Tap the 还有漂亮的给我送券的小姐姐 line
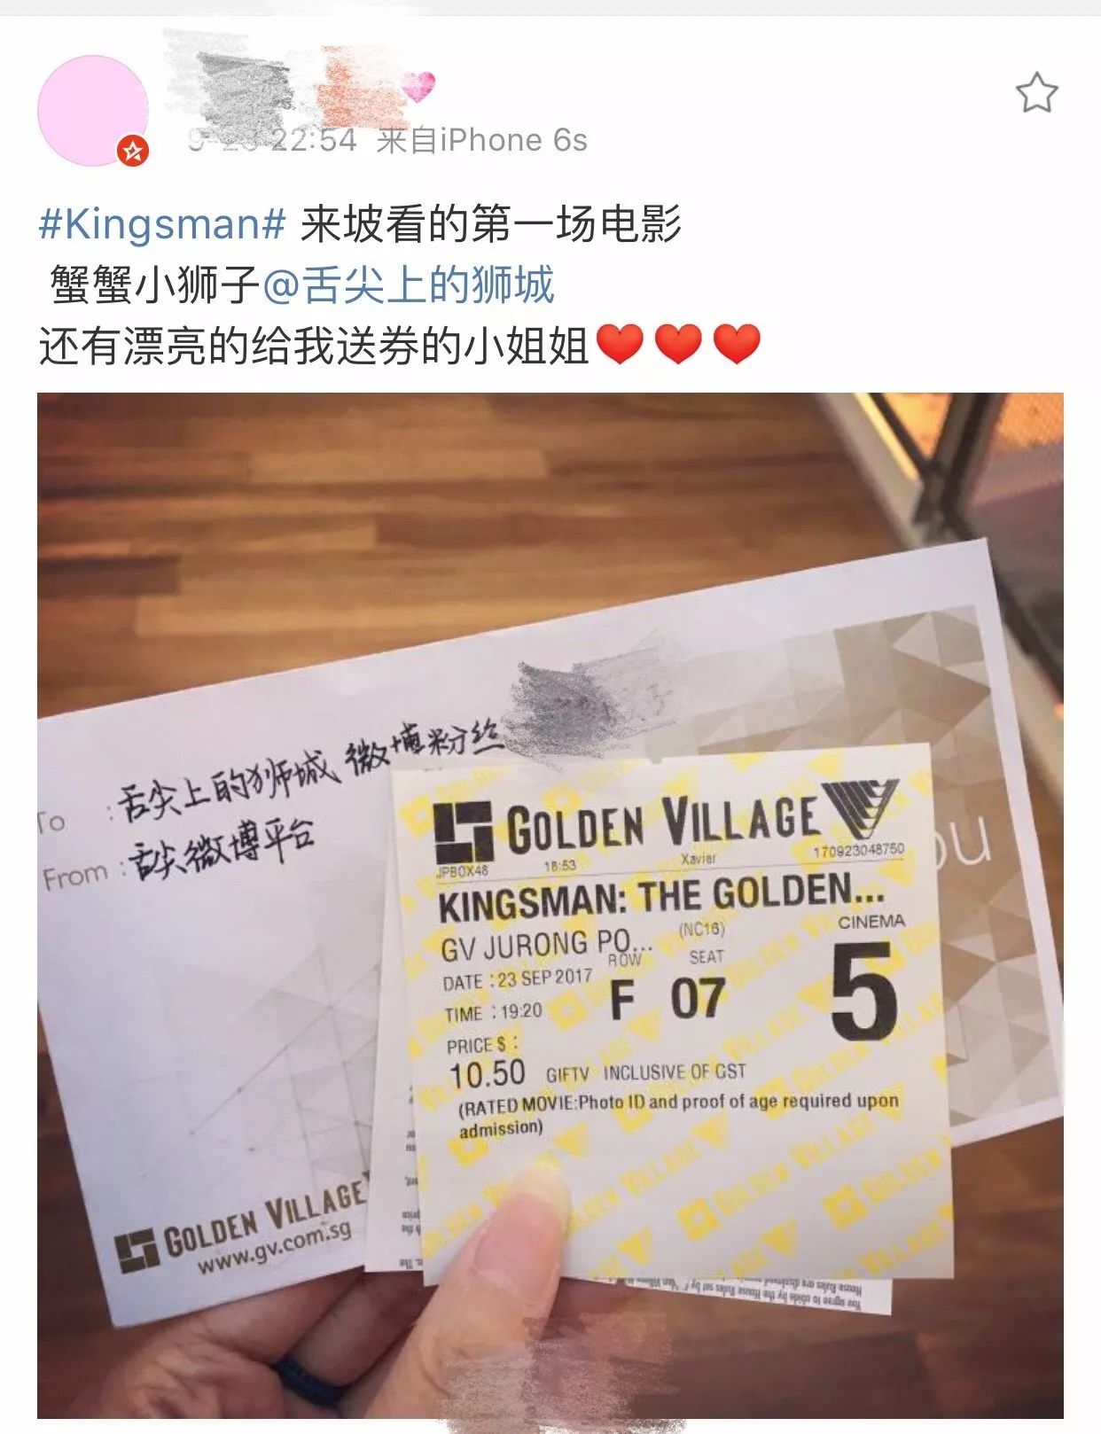The height and width of the screenshot is (1434, 1101). click(314, 346)
